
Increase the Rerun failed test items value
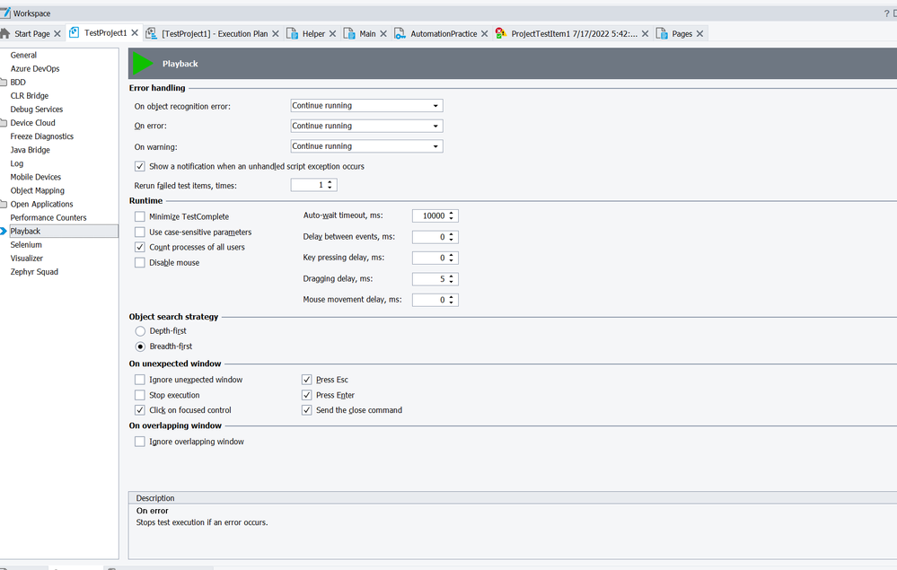331,182
